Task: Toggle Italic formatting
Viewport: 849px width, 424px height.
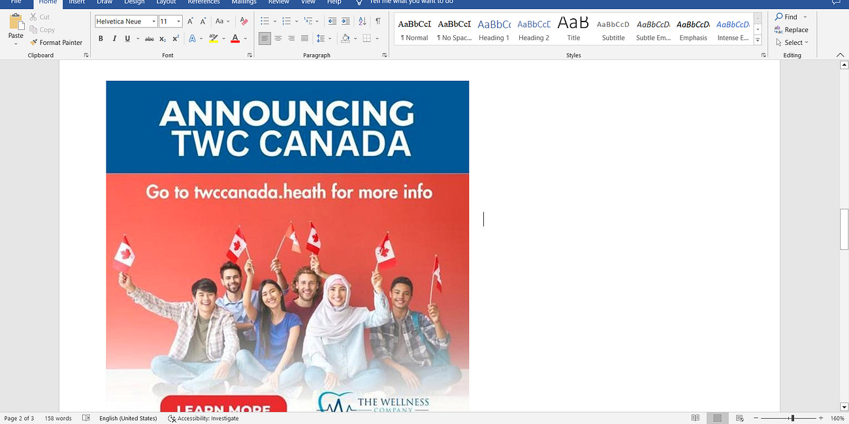Action: coord(114,38)
